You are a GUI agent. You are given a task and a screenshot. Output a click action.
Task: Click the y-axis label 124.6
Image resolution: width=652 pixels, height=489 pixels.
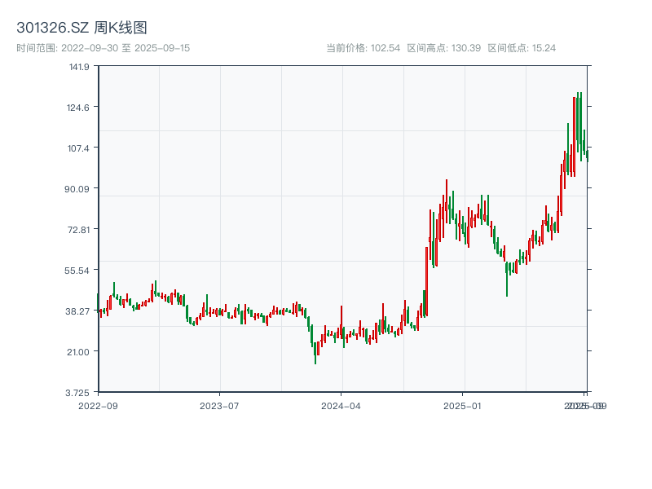78,108
